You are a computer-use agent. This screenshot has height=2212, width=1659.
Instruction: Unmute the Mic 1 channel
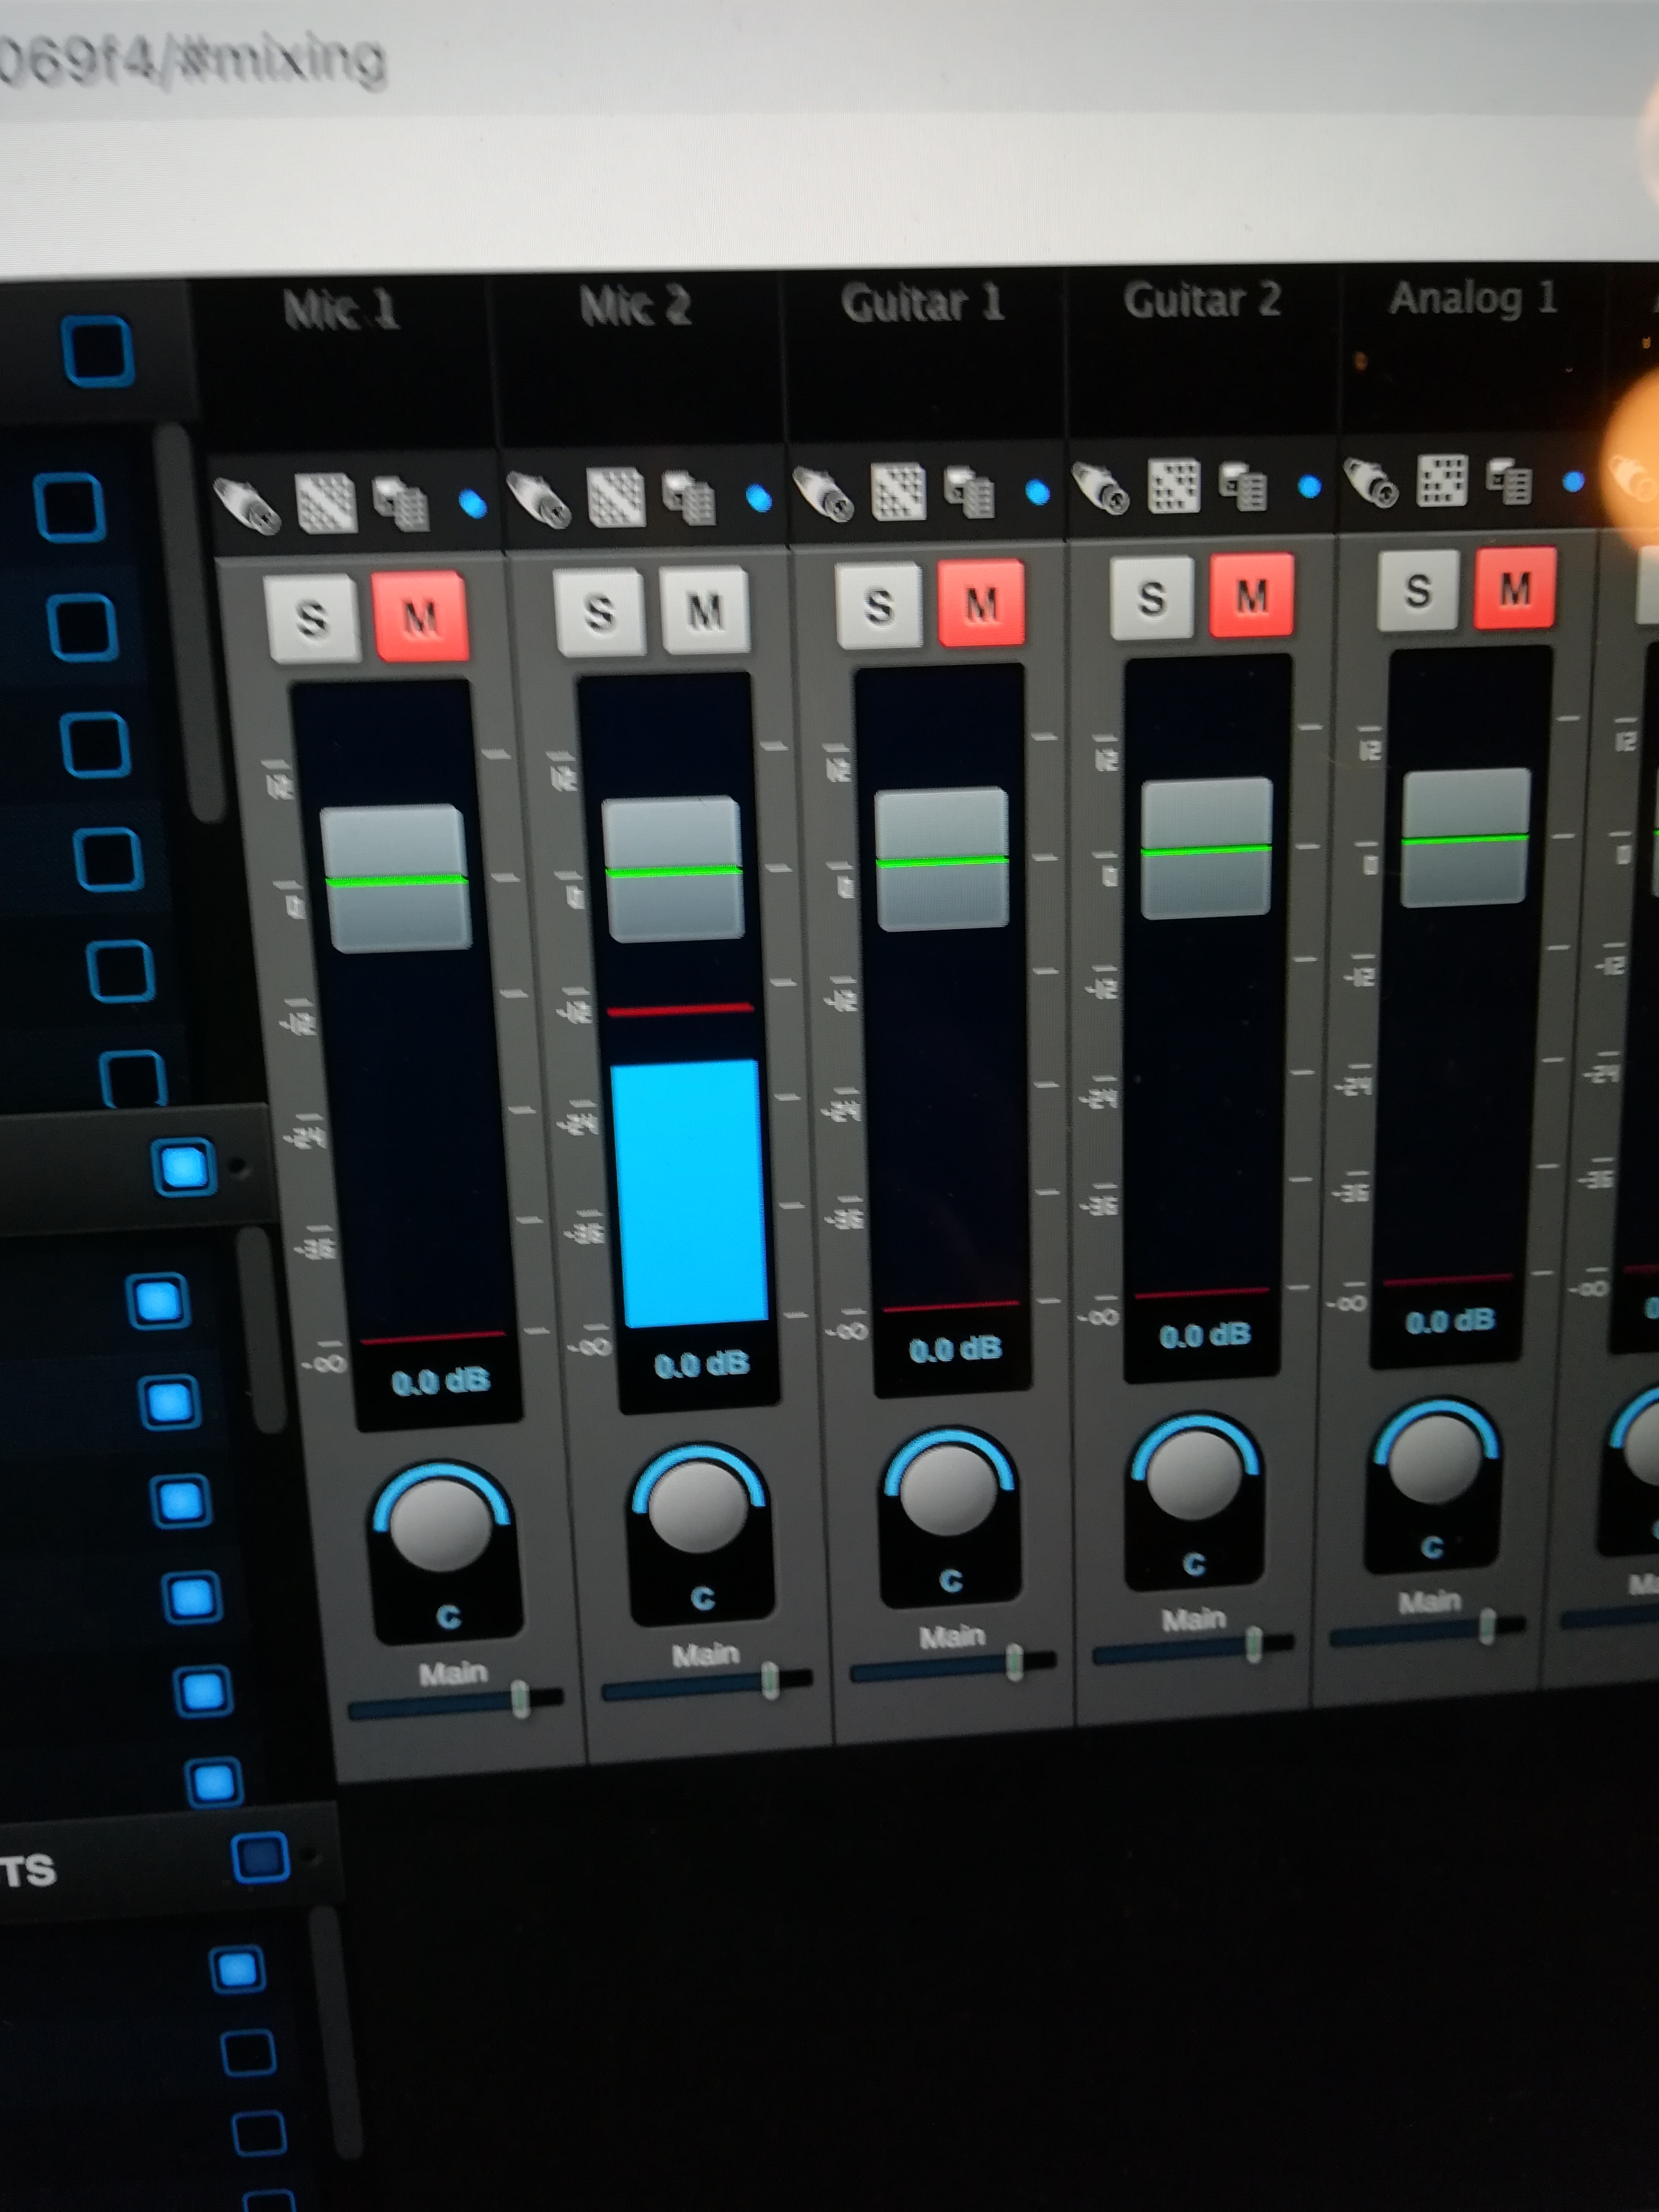[420, 617]
